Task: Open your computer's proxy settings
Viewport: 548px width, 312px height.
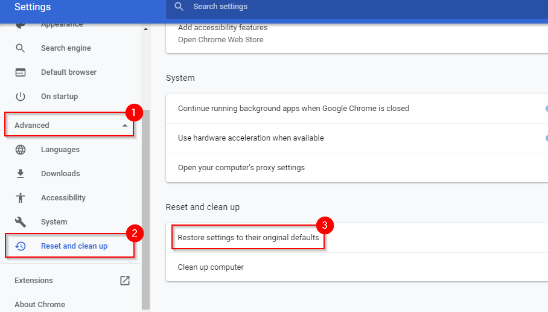Action: tap(241, 168)
